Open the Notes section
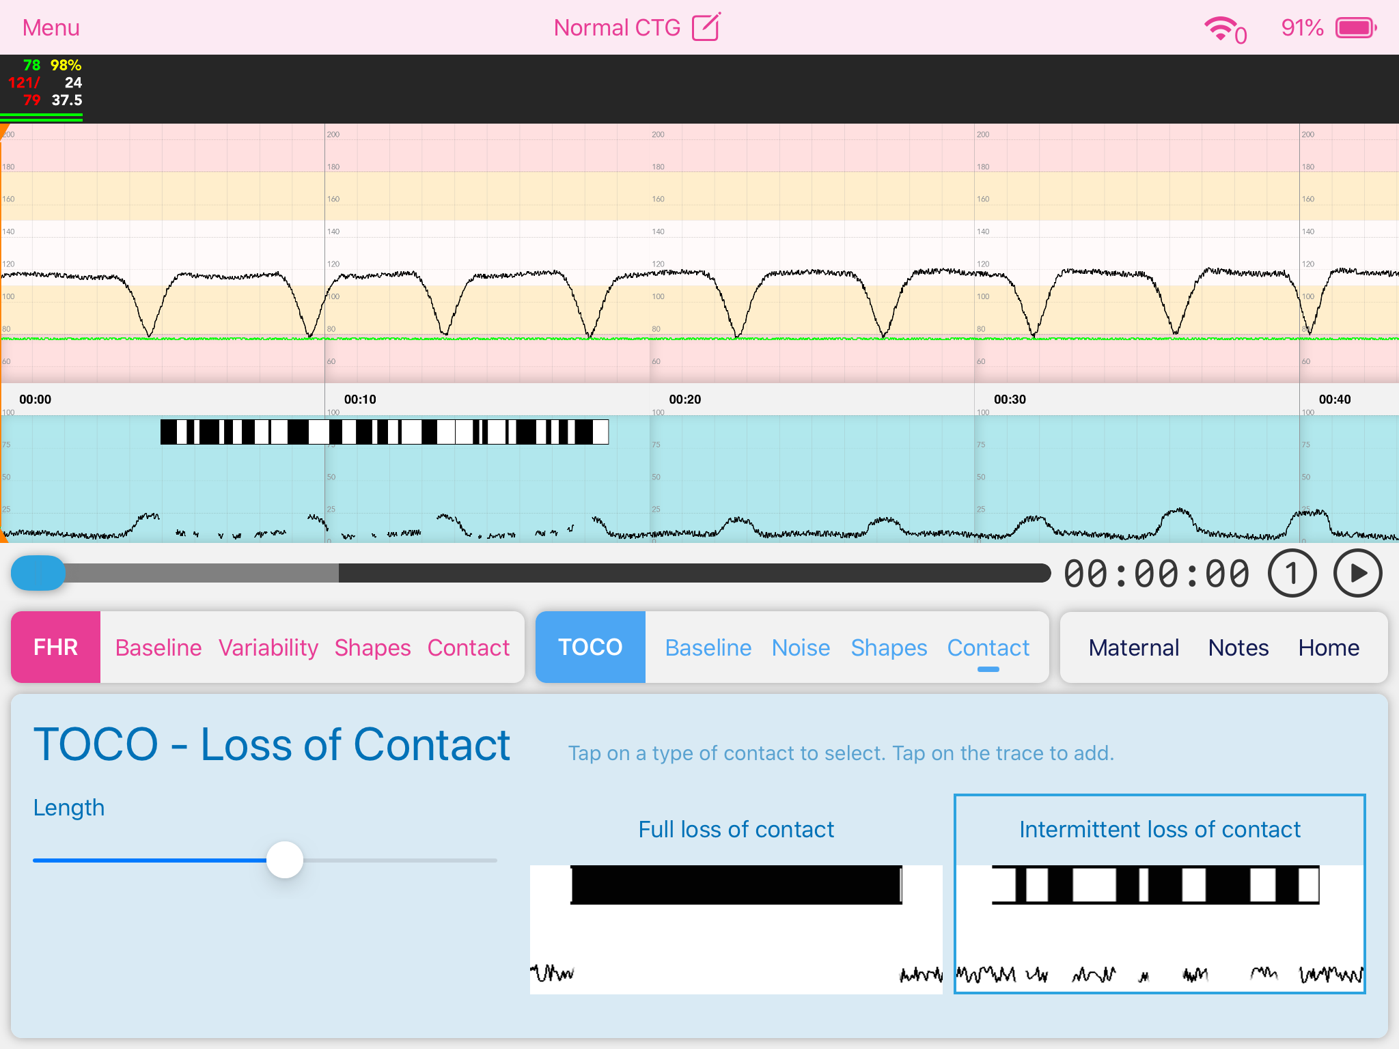 (x=1238, y=647)
